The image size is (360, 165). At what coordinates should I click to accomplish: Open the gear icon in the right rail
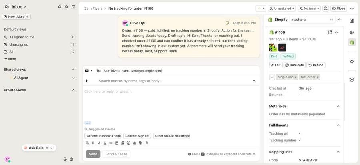pos(352,80)
